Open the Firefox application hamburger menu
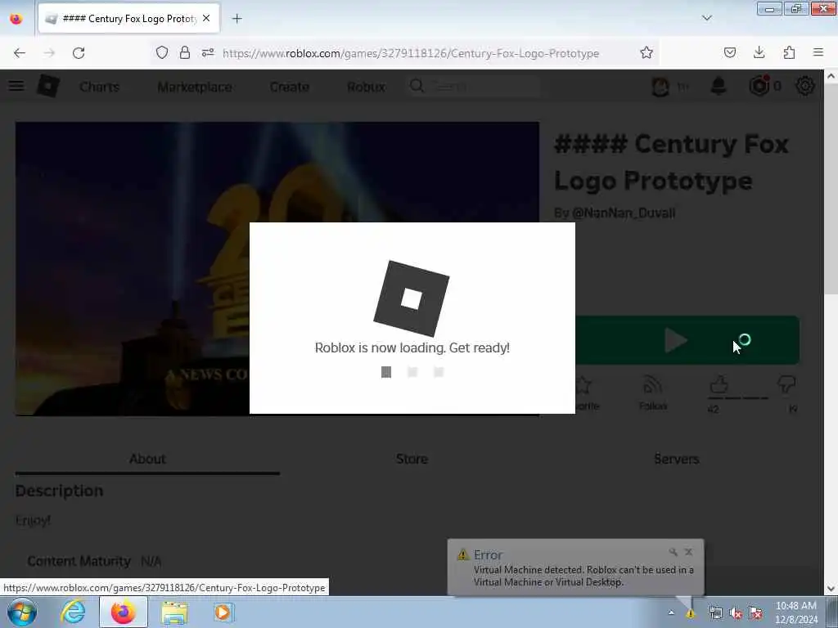 (818, 52)
